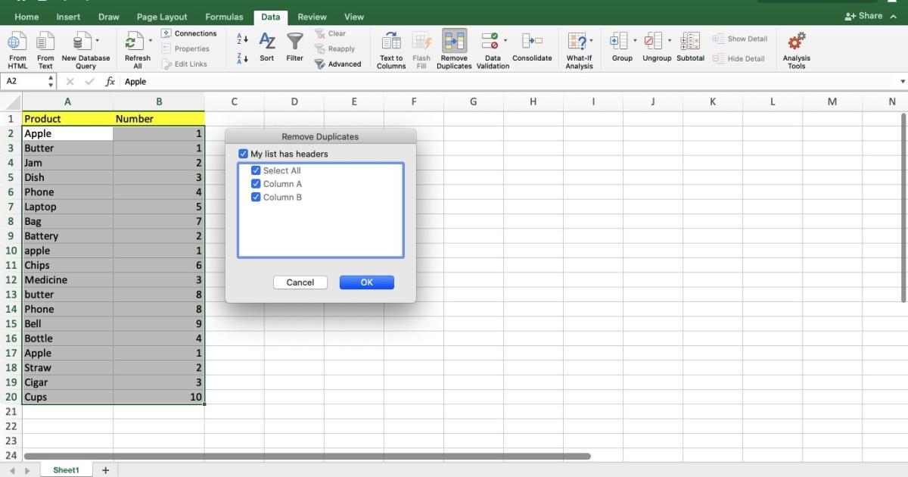The height and width of the screenshot is (477, 908).
Task: Click Show Detail in the ribbon
Action: [x=739, y=39]
